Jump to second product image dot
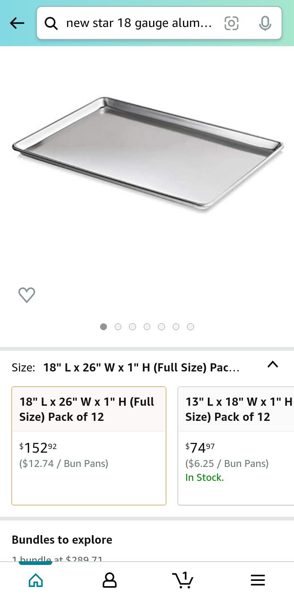294x598 pixels. [118, 327]
